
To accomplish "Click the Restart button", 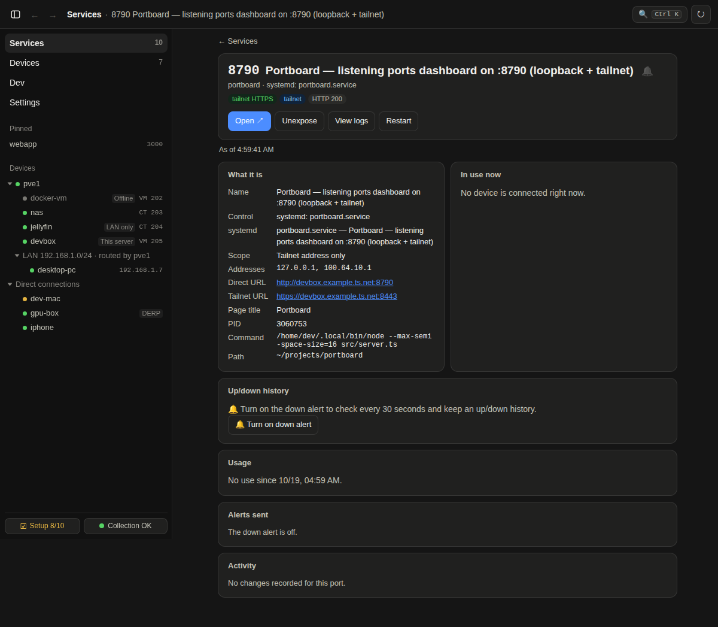I will (398, 121).
